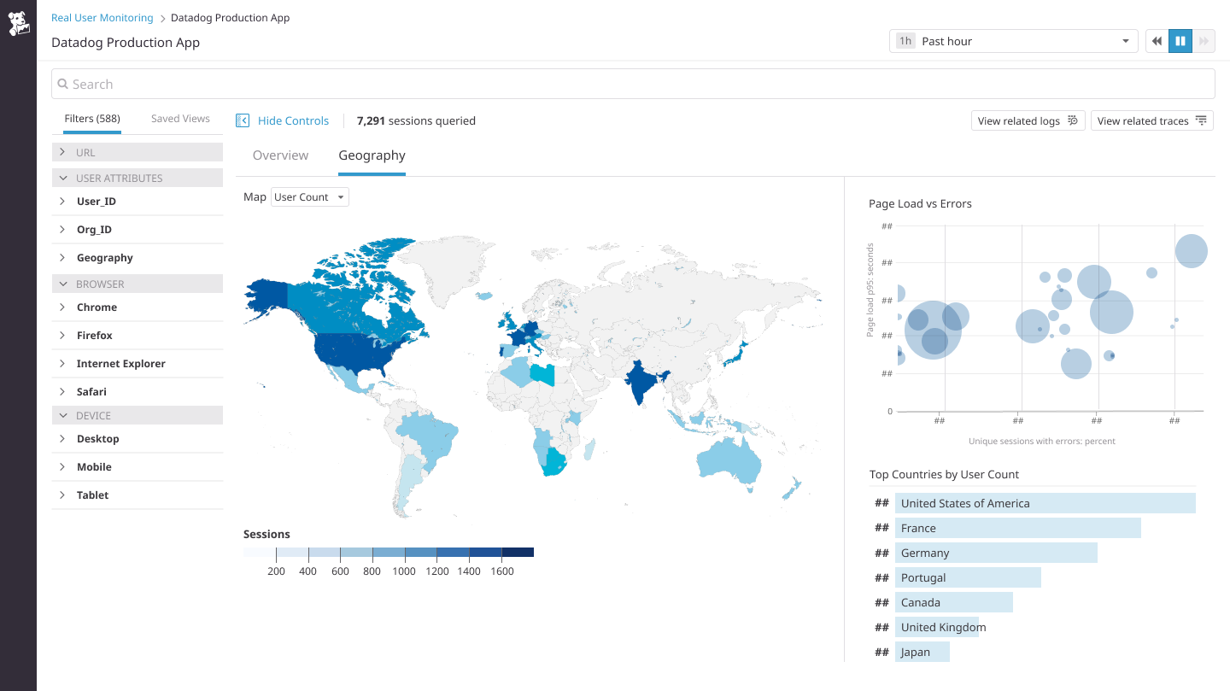Image resolution: width=1230 pixels, height=691 pixels.
Task: Pause live data updates
Action: tap(1180, 40)
